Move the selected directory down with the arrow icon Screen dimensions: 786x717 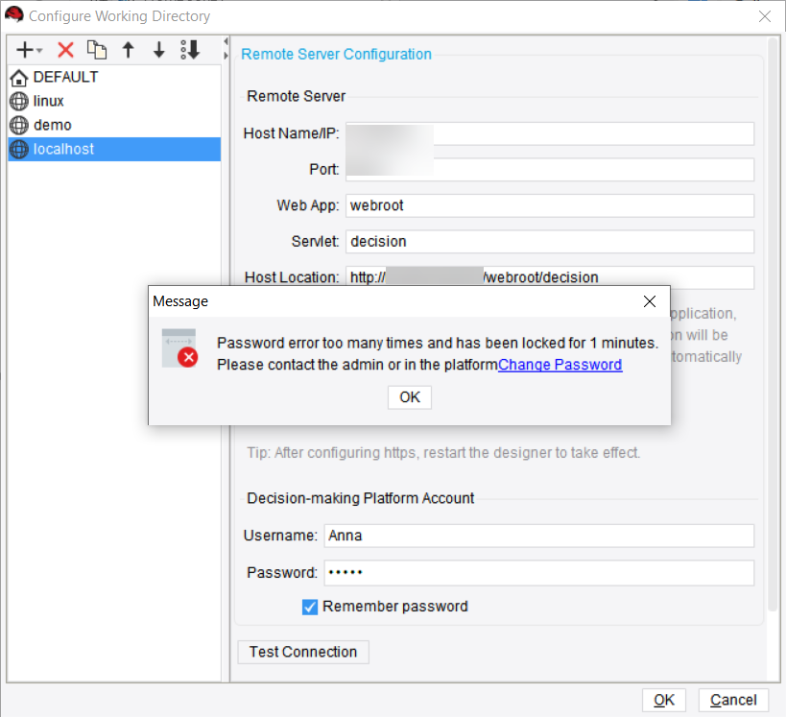click(158, 50)
